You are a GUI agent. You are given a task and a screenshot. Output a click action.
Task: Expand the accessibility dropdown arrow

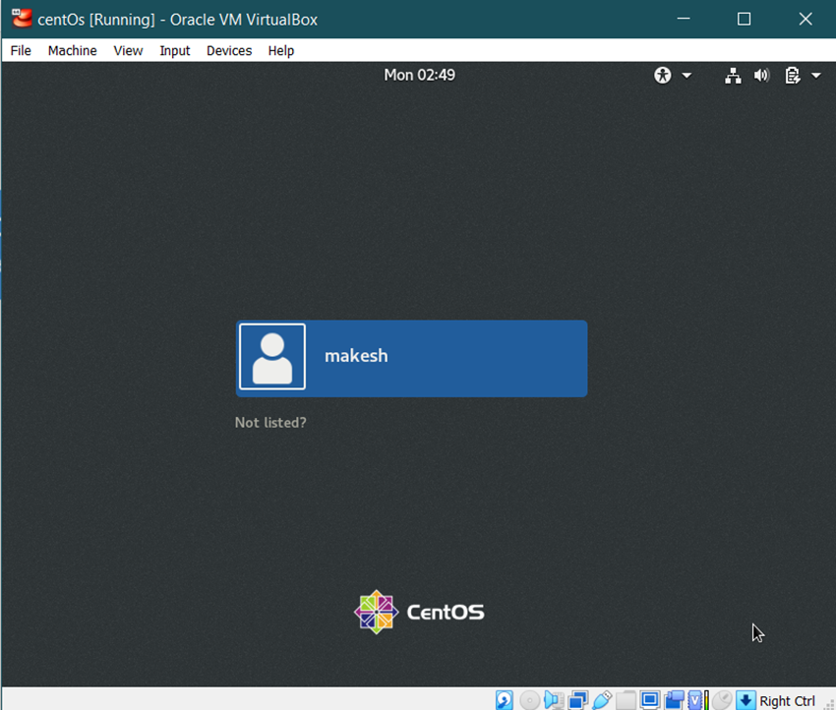pos(687,76)
